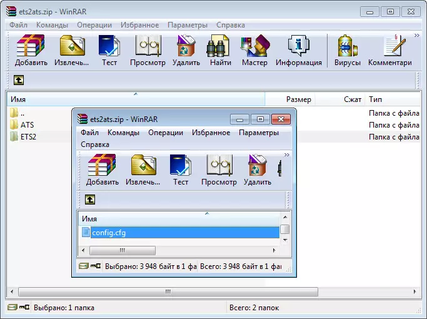Click Информация icon in back window toolbar
Image resolution: width=427 pixels, height=319 pixels.
tap(298, 45)
